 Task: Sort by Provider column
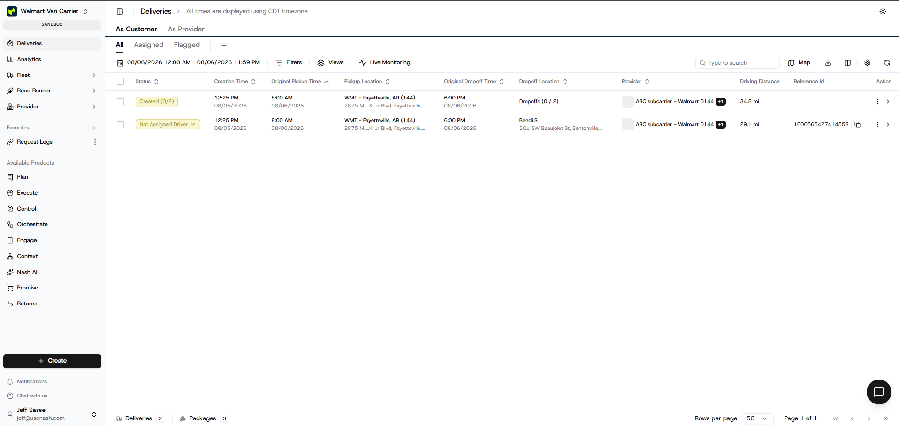click(636, 82)
